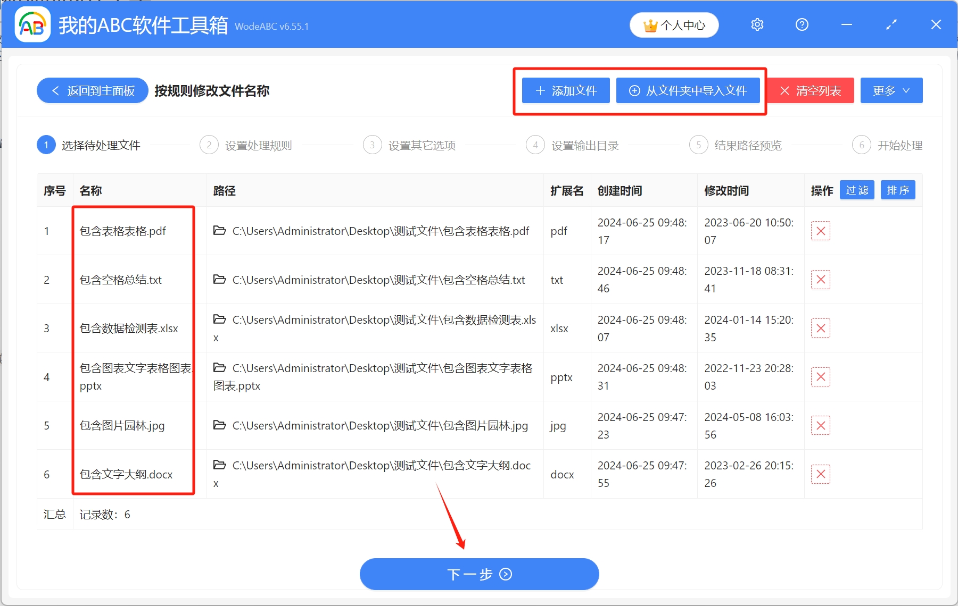Open the folder icon beside 包含表格表格.pdf path

click(220, 231)
